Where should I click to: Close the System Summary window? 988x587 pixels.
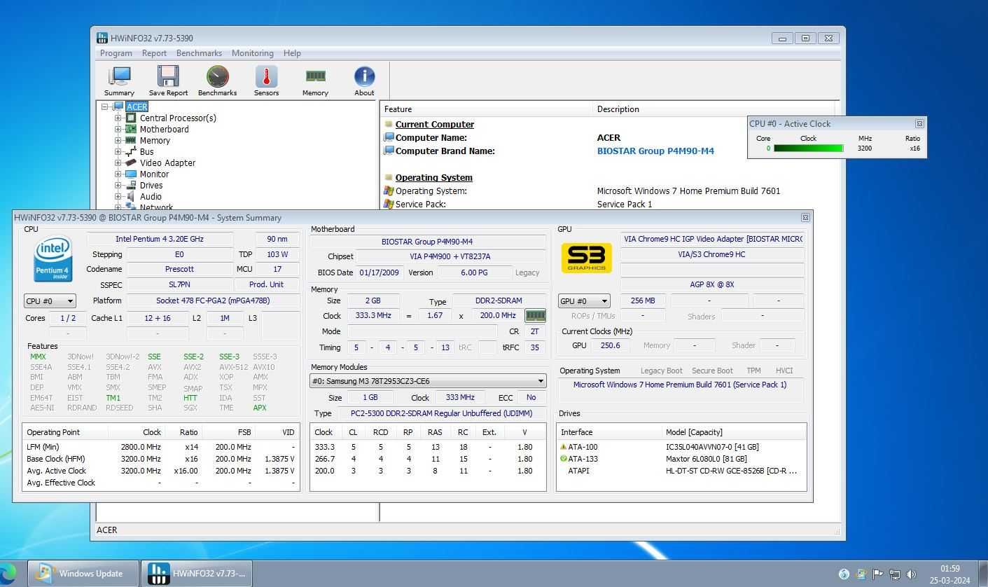[x=805, y=218]
